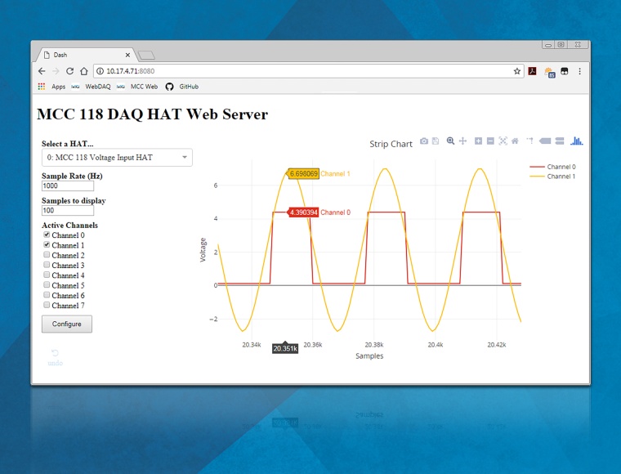Click the Samples x-axis title
This screenshot has width=621, height=474.
pyautogui.click(x=369, y=356)
